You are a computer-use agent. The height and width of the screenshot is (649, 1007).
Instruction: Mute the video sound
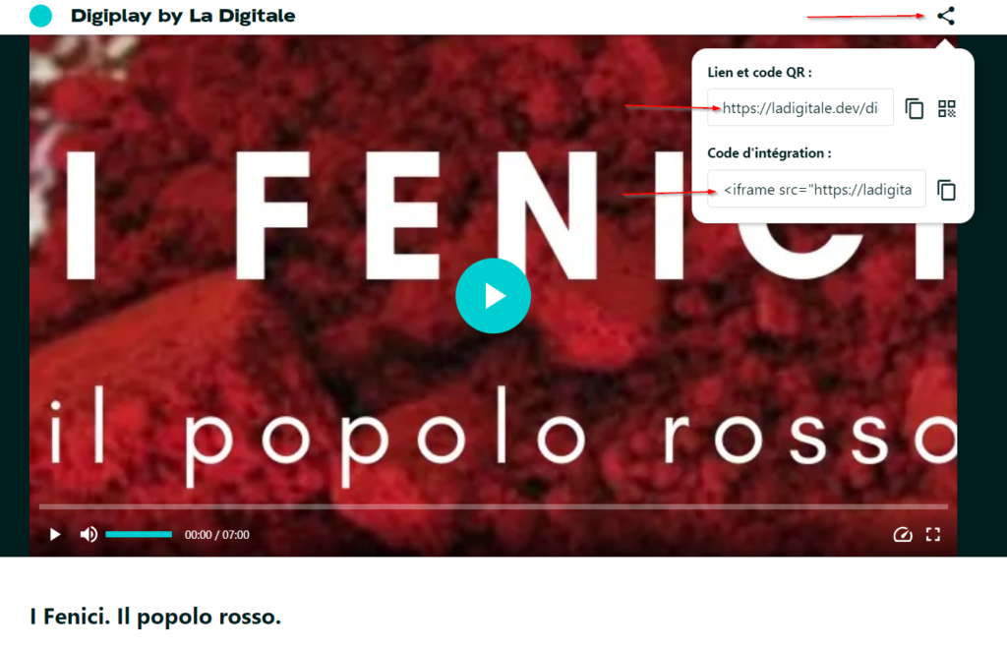tap(89, 534)
